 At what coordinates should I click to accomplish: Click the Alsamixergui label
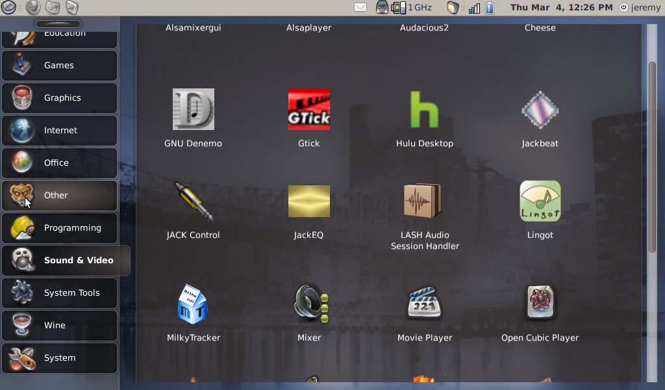click(x=193, y=27)
